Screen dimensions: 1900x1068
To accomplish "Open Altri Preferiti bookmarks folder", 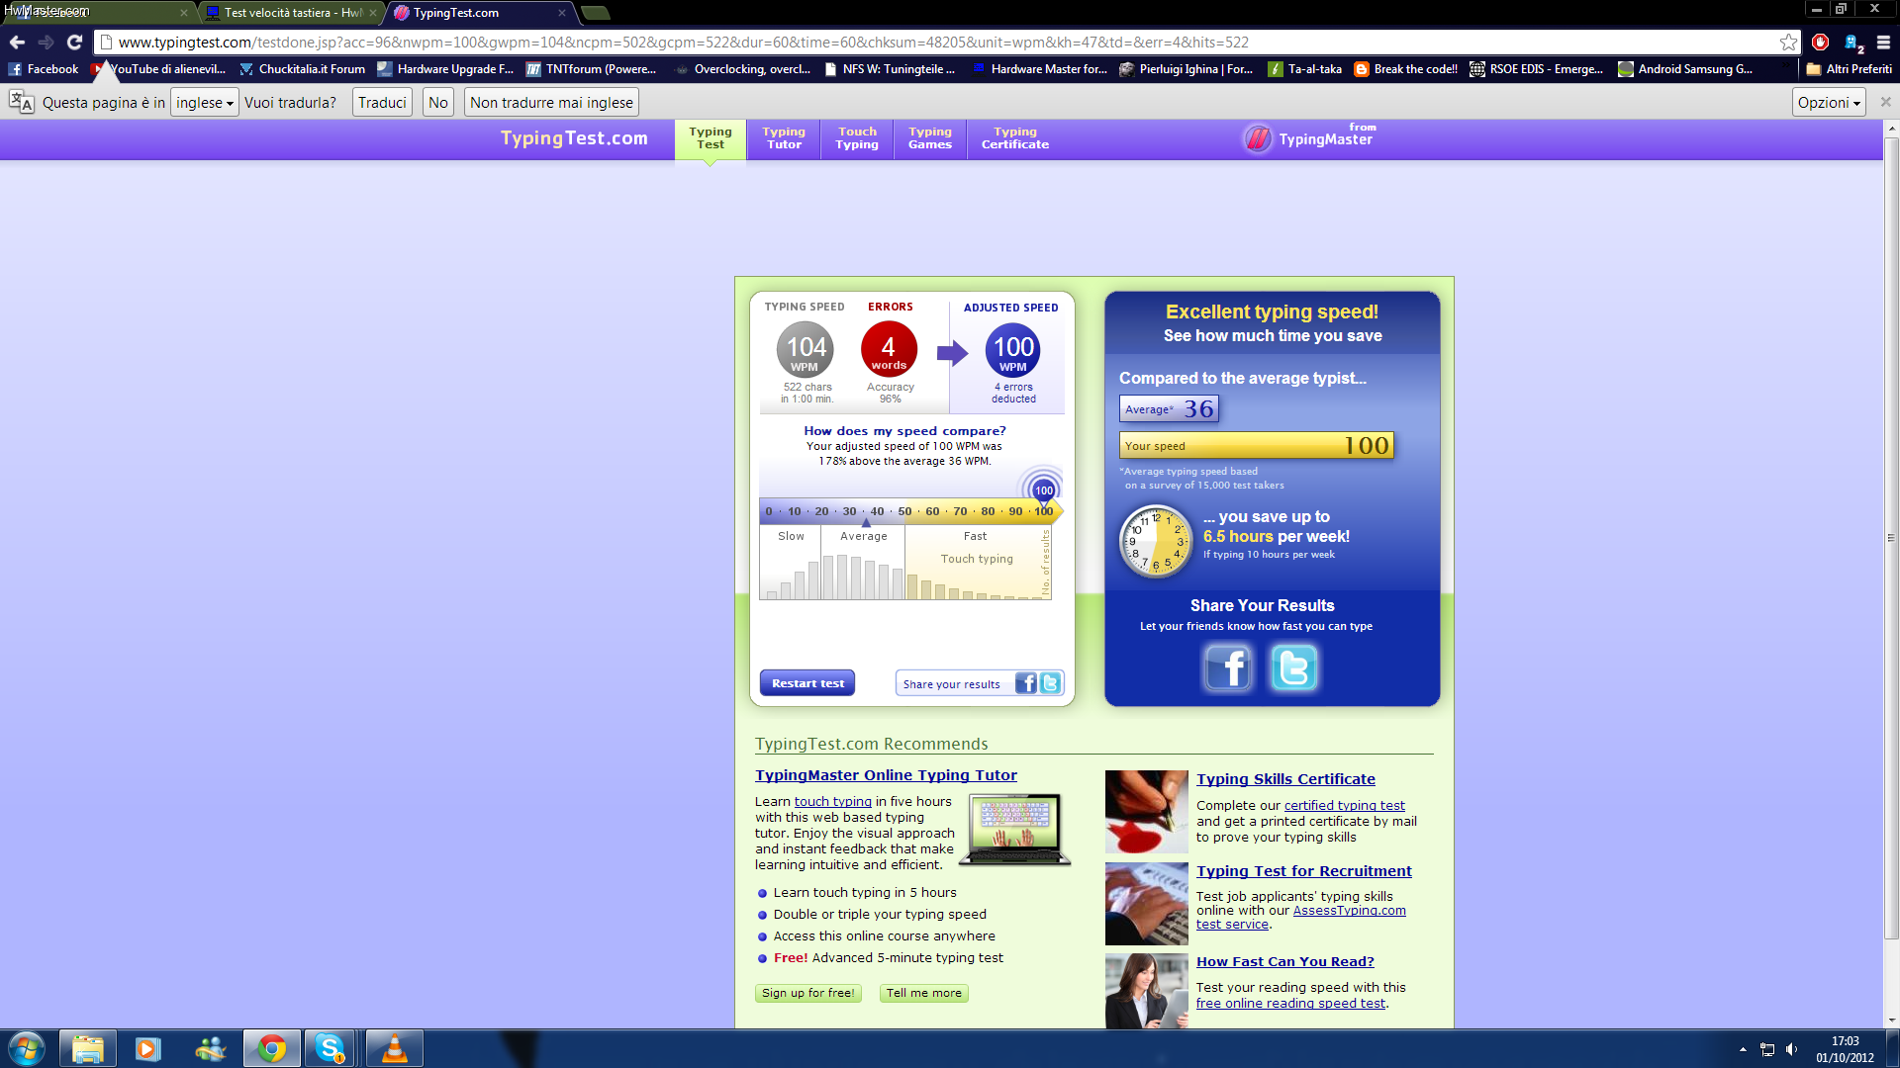I will [x=1849, y=69].
